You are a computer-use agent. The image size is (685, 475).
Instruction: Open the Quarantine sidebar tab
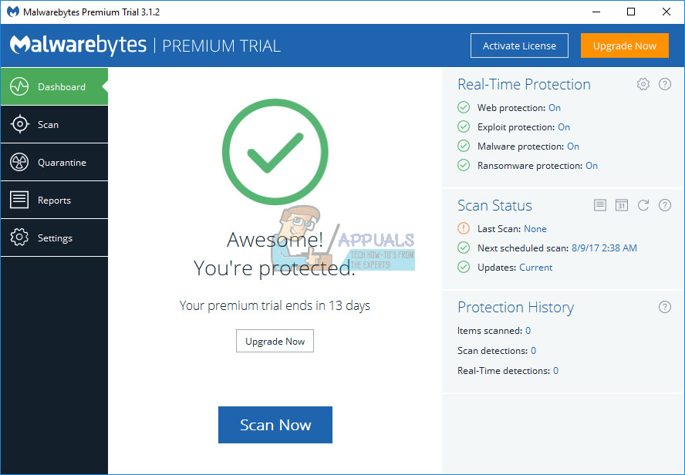54,163
